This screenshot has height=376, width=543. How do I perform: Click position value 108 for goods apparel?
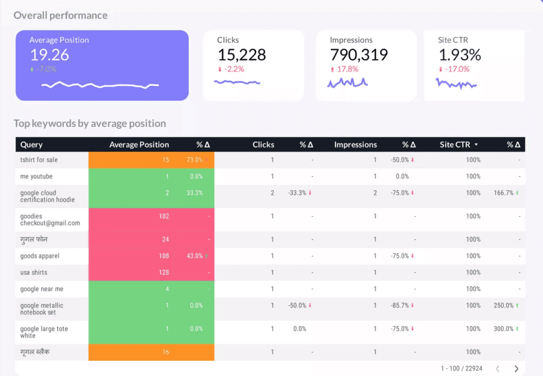tap(164, 256)
